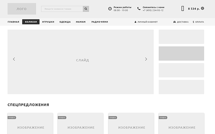
Task: Click the Режим работы label
Action: click(122, 7)
